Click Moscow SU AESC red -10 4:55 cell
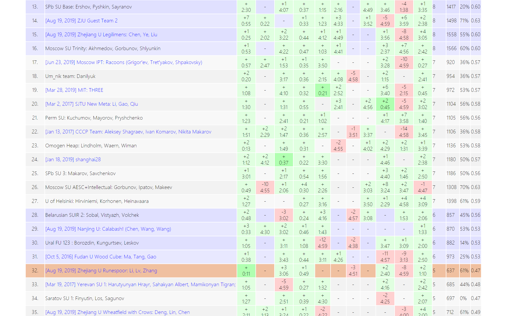Image resolution: width=523 pixels, height=316 pixels. 265,187
